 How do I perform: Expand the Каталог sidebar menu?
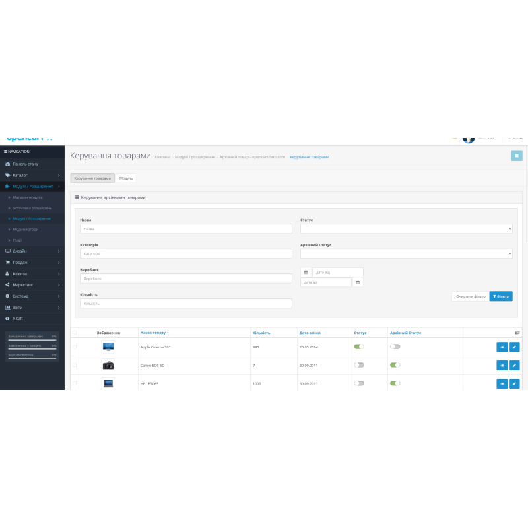point(32,175)
